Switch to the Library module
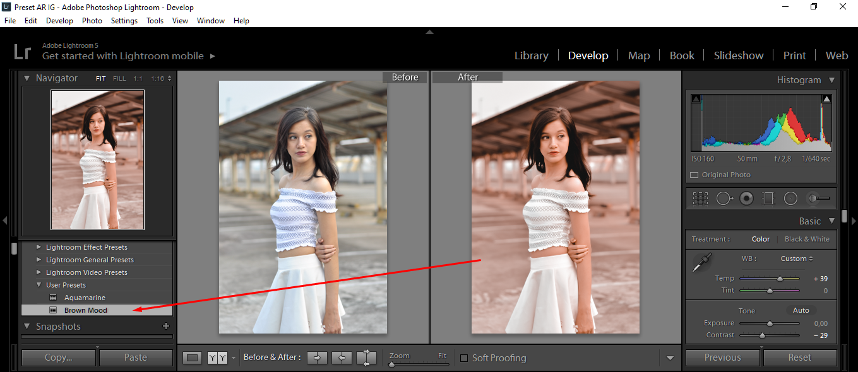This screenshot has height=372, width=858. (x=531, y=55)
